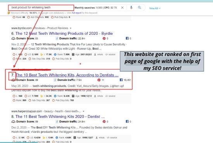Image resolution: width=213 pixels, height=143 pixels.
Task: Clear the search box with the X icon
Action: 122,8
